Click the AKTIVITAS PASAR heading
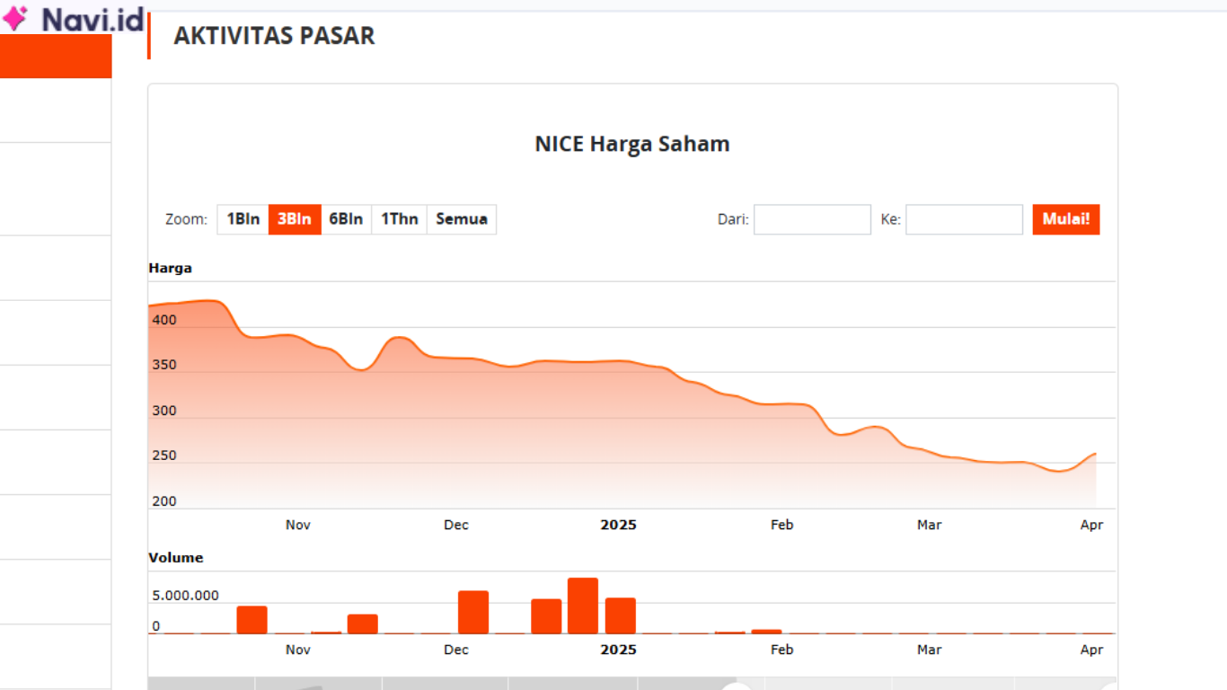This screenshot has height=690, width=1227. pos(275,36)
